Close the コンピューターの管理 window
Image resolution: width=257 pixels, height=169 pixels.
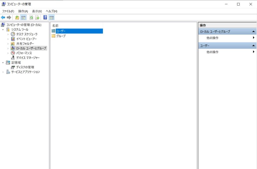coord(251,4)
